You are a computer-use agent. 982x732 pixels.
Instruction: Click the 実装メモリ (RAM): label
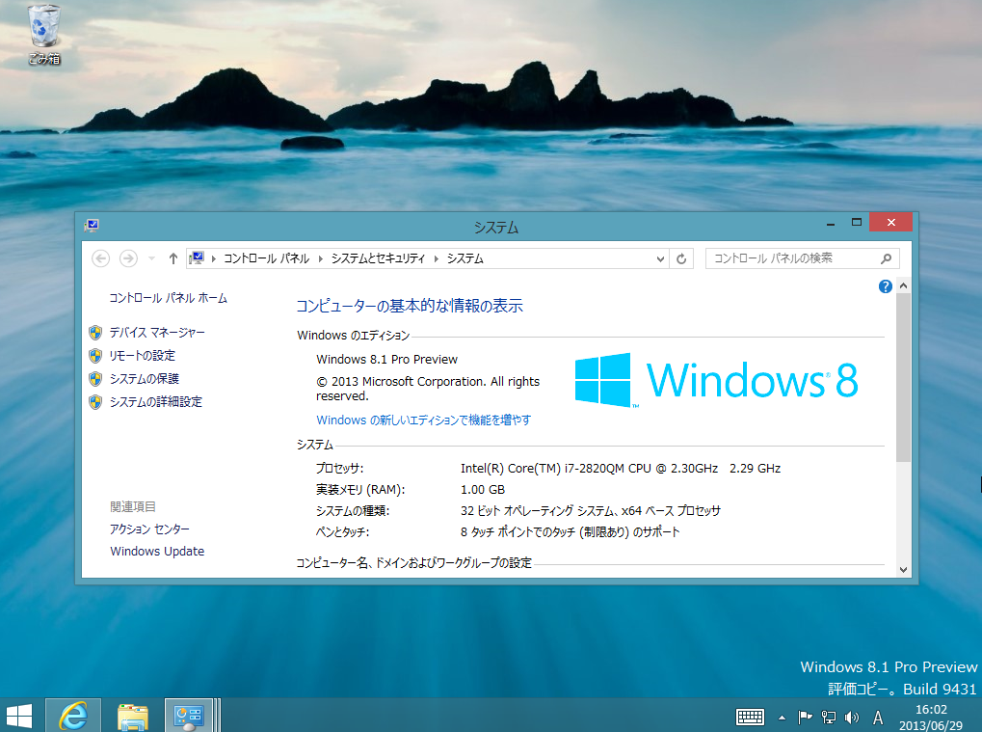pyautogui.click(x=360, y=490)
